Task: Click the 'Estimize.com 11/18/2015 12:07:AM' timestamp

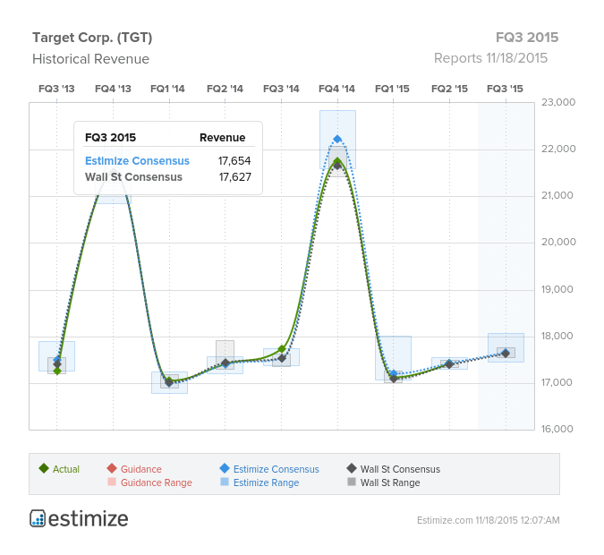Action: tap(488, 520)
